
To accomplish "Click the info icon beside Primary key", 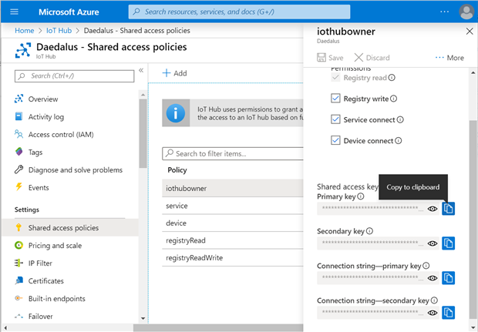I will tap(361, 196).
